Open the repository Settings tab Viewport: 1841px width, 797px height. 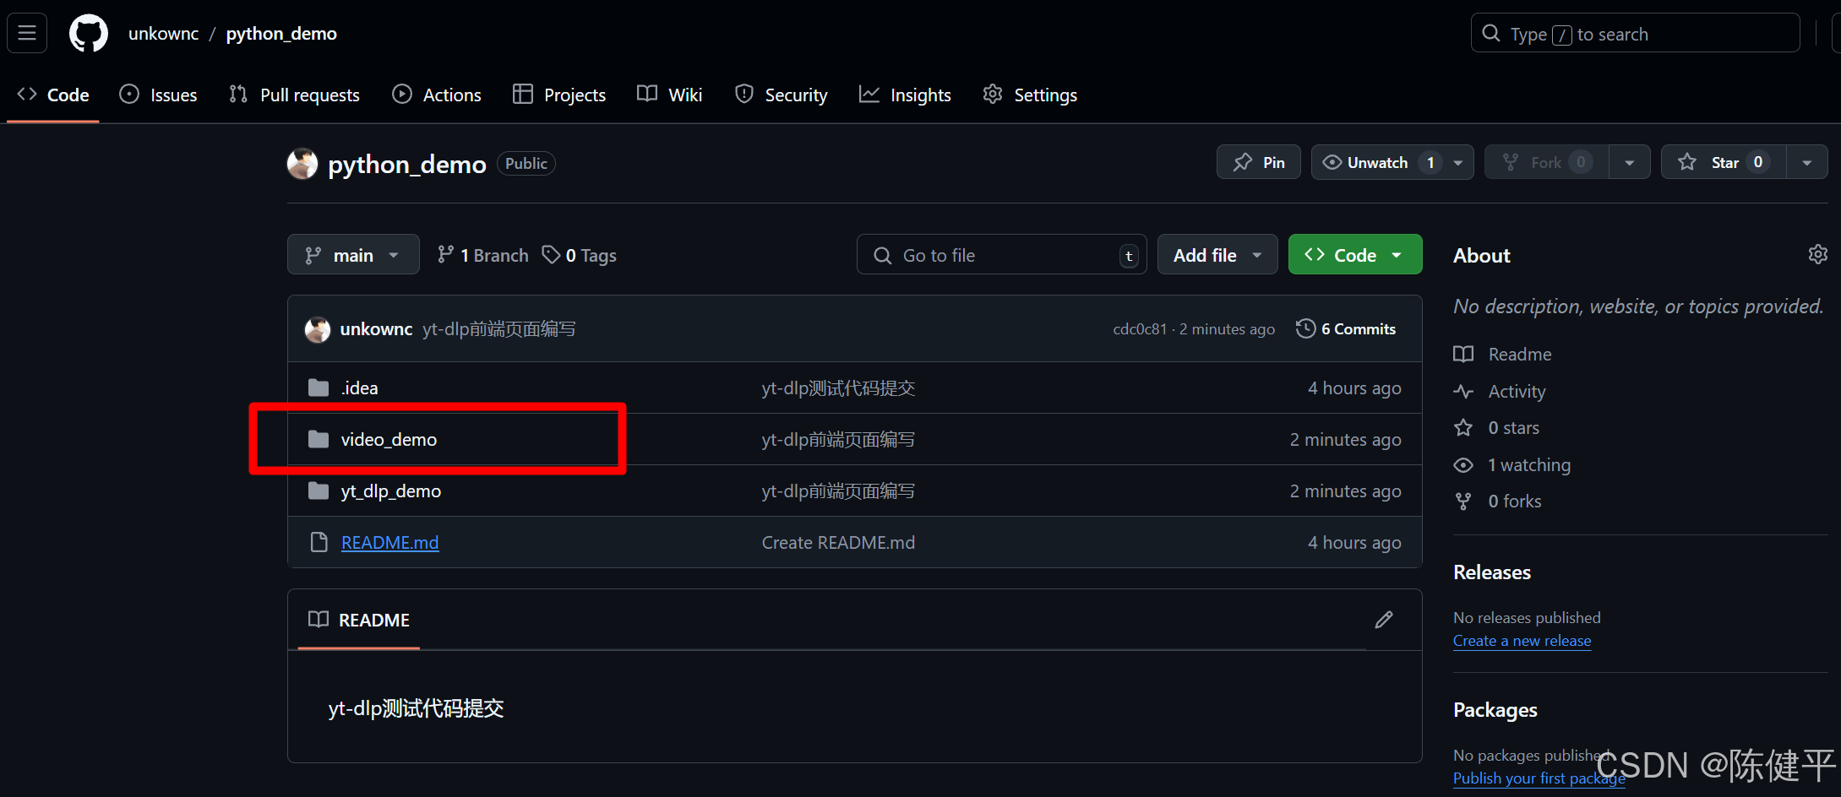1030,95
